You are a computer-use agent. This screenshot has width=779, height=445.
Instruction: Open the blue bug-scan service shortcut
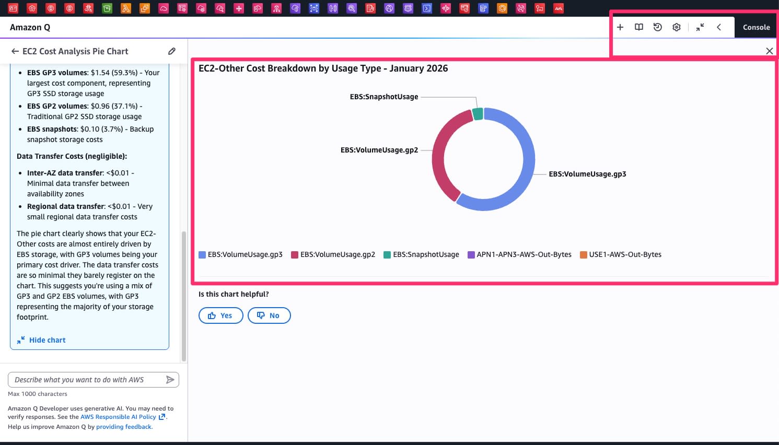314,8
